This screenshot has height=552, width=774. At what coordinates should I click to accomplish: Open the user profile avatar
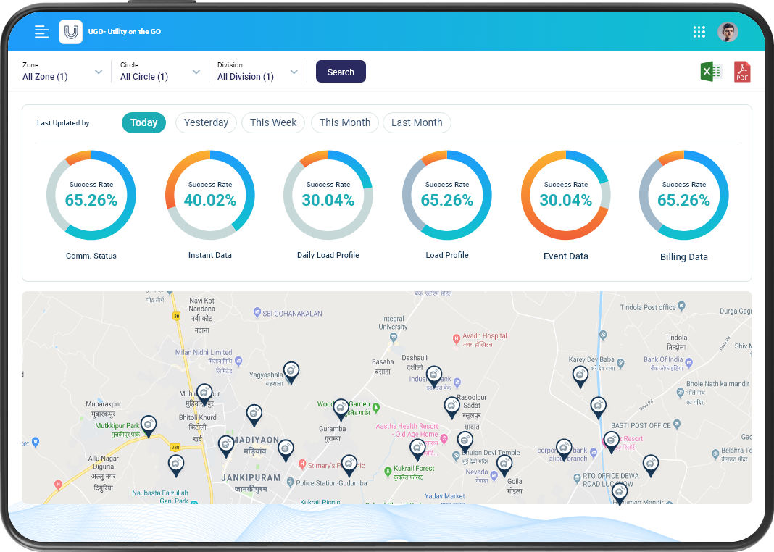[728, 32]
